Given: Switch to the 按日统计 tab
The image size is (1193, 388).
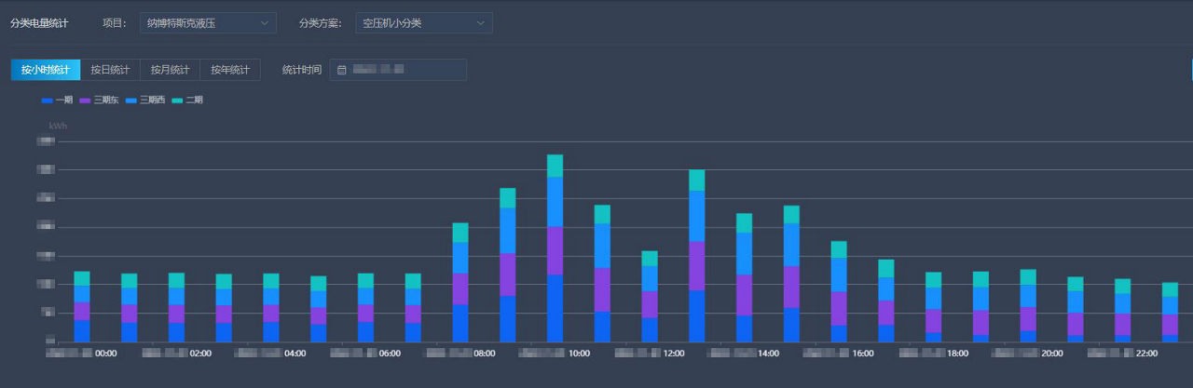Looking at the screenshot, I should (110, 70).
